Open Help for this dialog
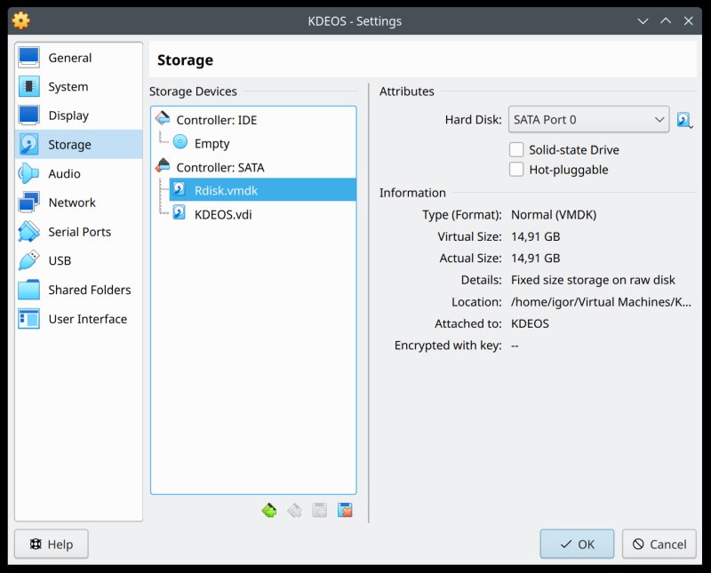Image resolution: width=711 pixels, height=573 pixels. coord(51,544)
